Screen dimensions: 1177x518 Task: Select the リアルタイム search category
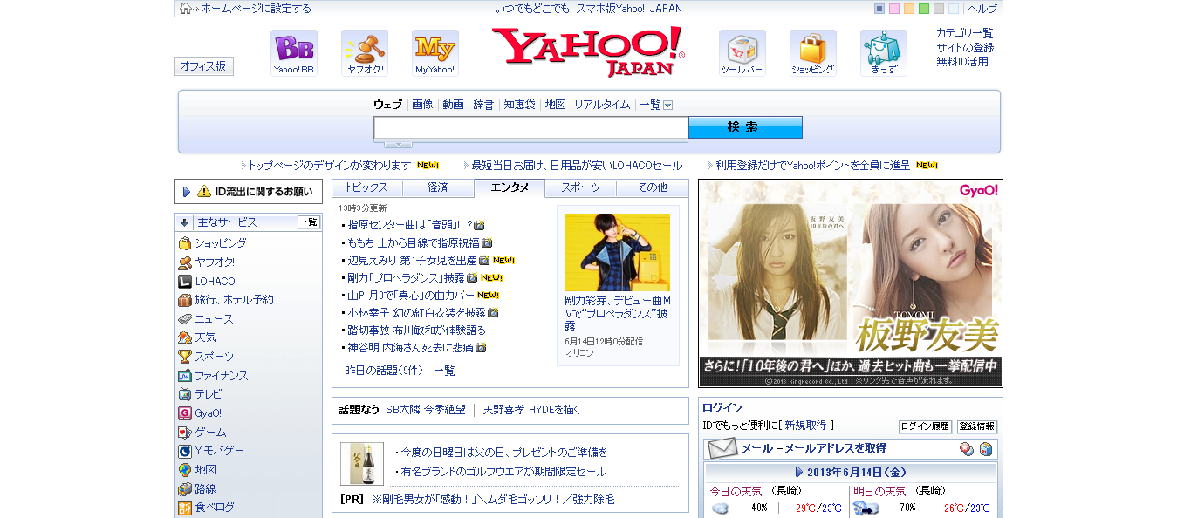click(x=602, y=105)
